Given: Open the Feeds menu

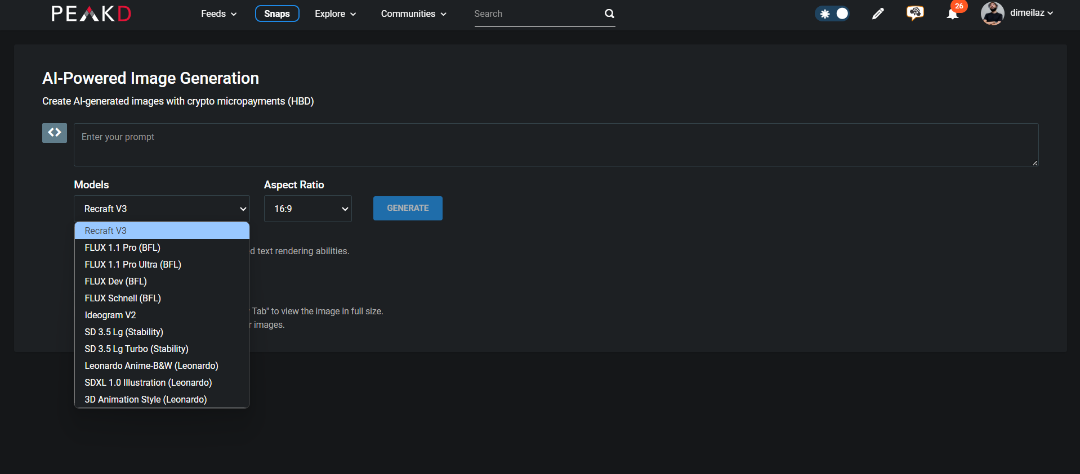Looking at the screenshot, I should (x=218, y=13).
